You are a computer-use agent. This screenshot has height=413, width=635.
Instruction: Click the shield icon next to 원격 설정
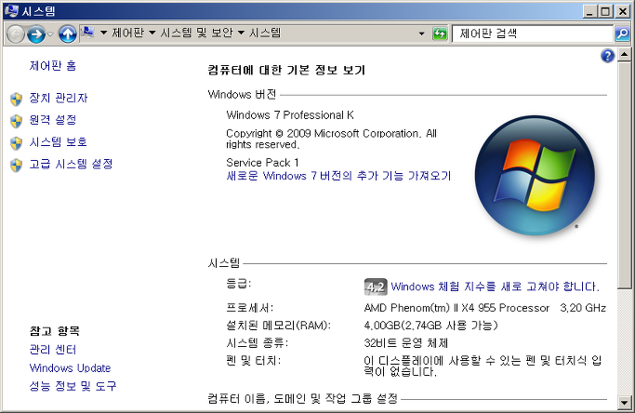click(16, 121)
